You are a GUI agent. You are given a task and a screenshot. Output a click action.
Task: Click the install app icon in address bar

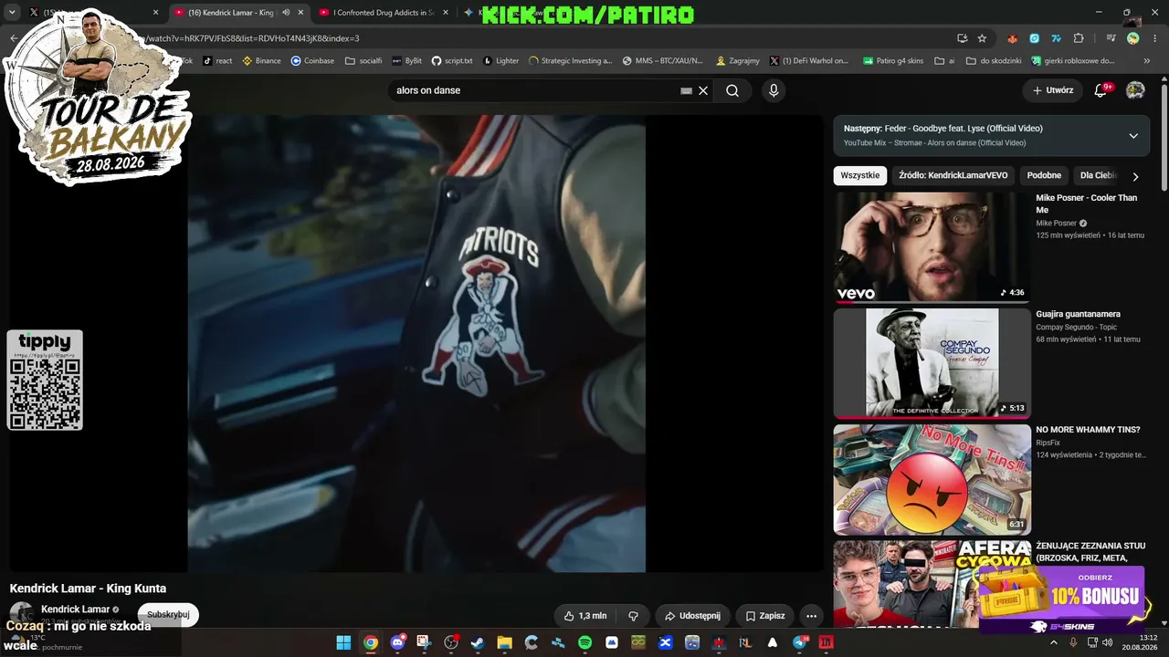962,38
